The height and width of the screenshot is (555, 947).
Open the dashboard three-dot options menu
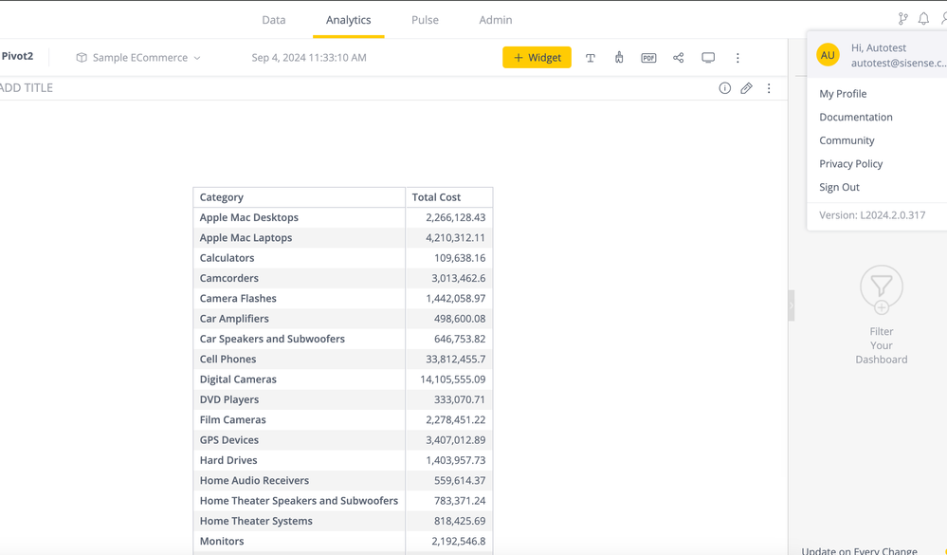tap(738, 58)
